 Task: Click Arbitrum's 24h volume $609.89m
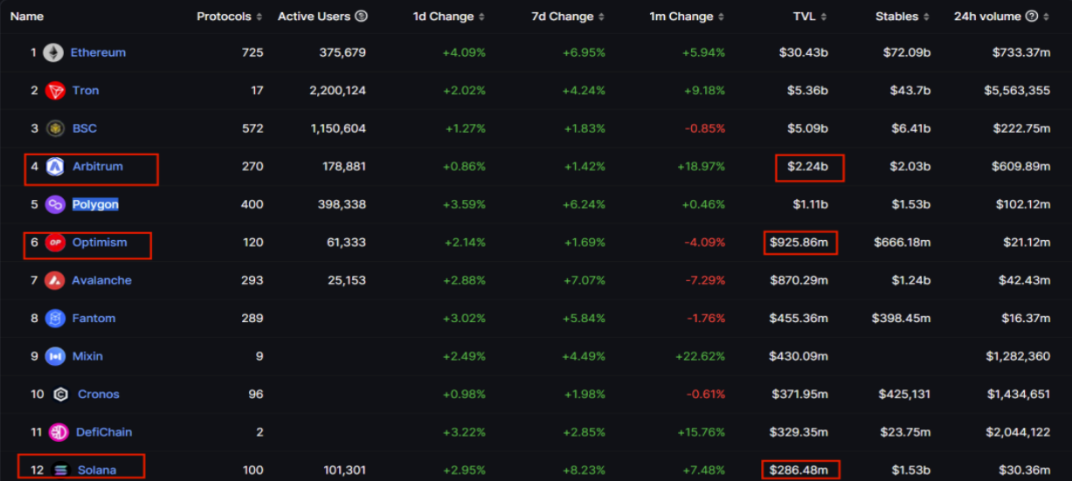[1021, 167]
